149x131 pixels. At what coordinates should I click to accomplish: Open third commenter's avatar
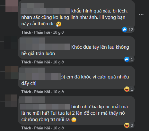tap(11, 72)
